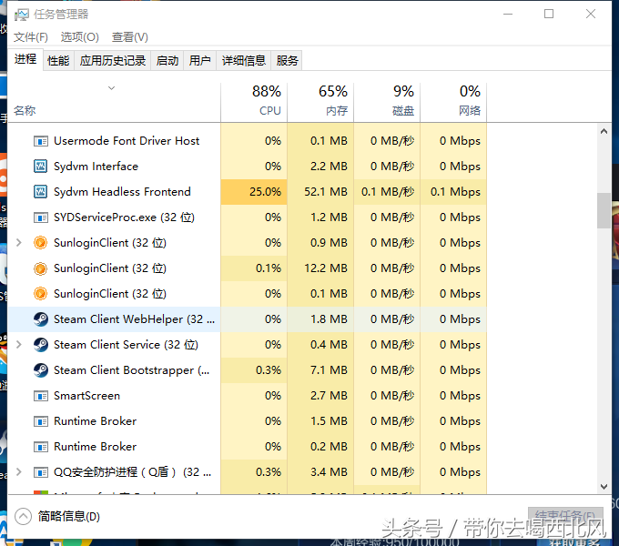Viewport: 619px width, 546px height.
Task: Expand the first SunloginClient process group
Action: click(x=18, y=243)
